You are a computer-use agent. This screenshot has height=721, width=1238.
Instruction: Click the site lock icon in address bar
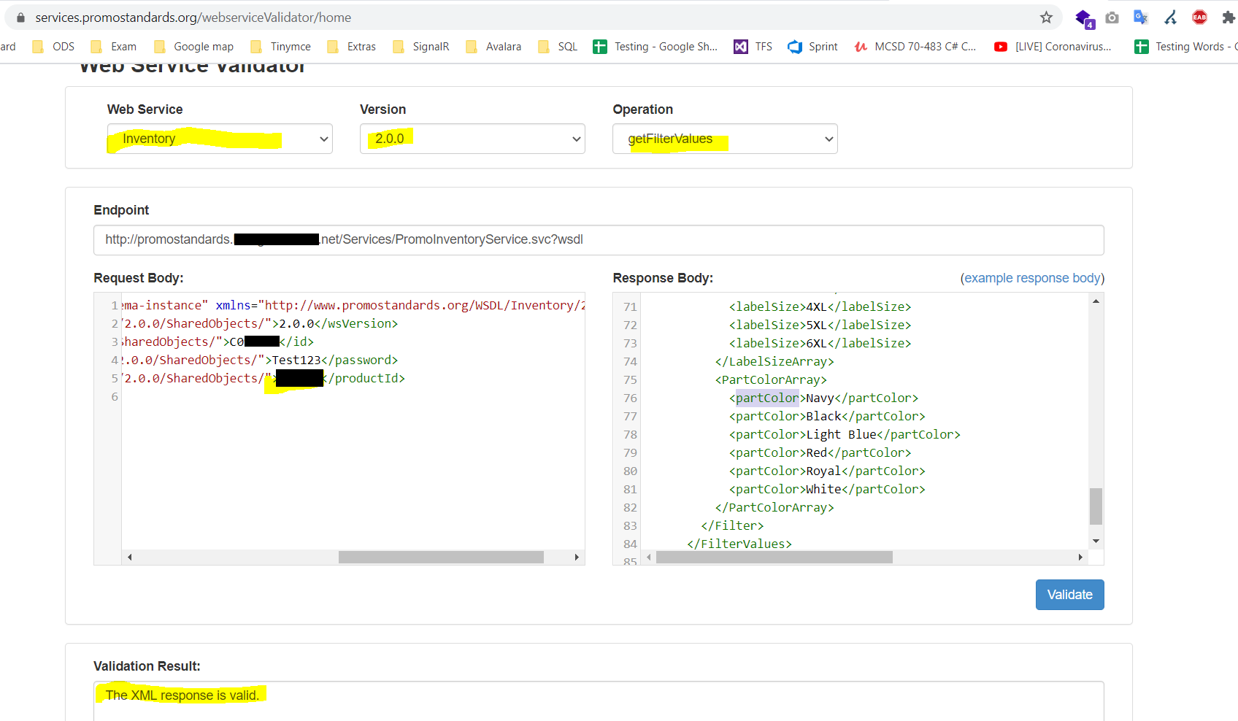coord(20,18)
